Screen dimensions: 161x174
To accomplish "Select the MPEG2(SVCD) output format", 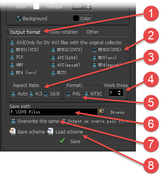I will tap(53, 50).
